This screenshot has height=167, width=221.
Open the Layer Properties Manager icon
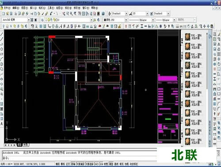point(42,20)
